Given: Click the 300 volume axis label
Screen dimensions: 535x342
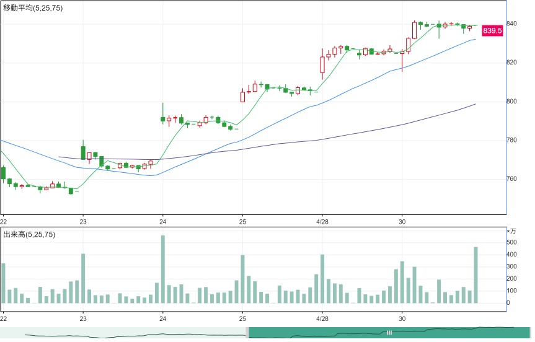Looking at the screenshot, I should pos(512,266).
